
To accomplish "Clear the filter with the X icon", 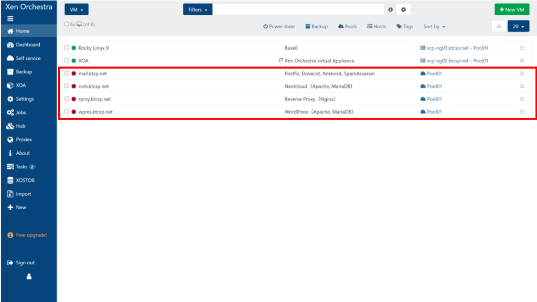I will click(403, 9).
